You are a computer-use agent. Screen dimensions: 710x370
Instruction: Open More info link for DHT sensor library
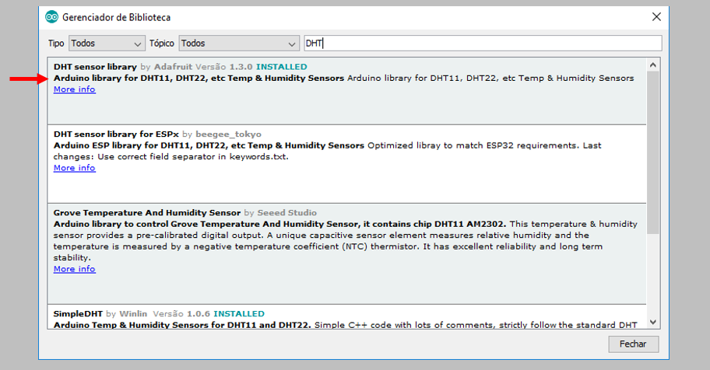pyautogui.click(x=74, y=89)
